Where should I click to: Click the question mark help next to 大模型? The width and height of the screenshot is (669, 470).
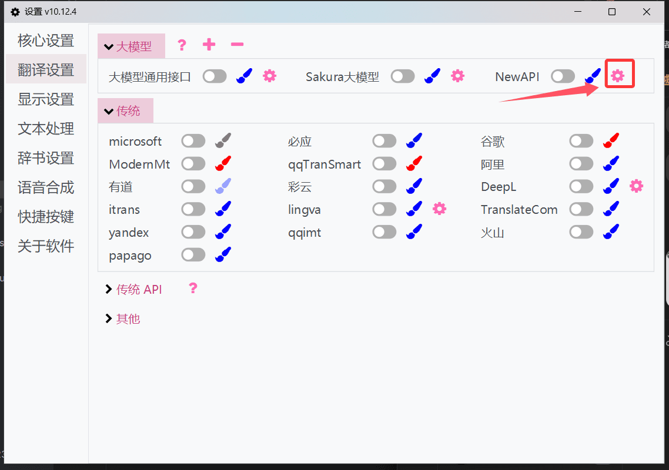point(181,45)
